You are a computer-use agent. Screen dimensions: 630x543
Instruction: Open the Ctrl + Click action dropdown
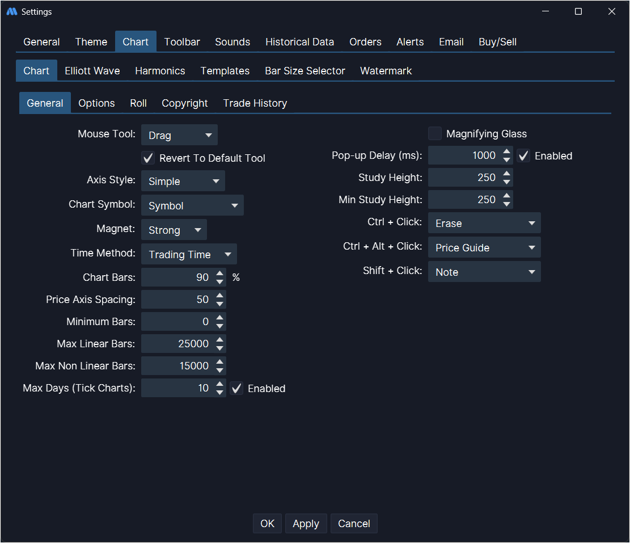(x=484, y=224)
